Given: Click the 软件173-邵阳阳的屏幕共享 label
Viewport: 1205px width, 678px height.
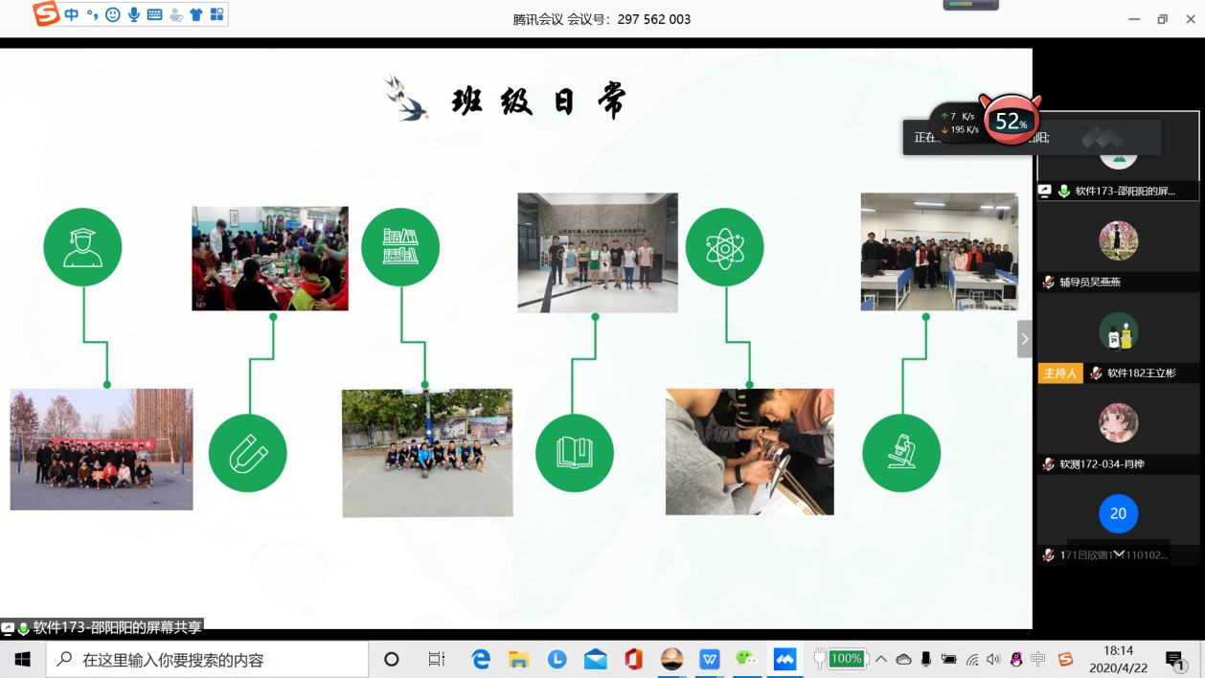Looking at the screenshot, I should (117, 628).
